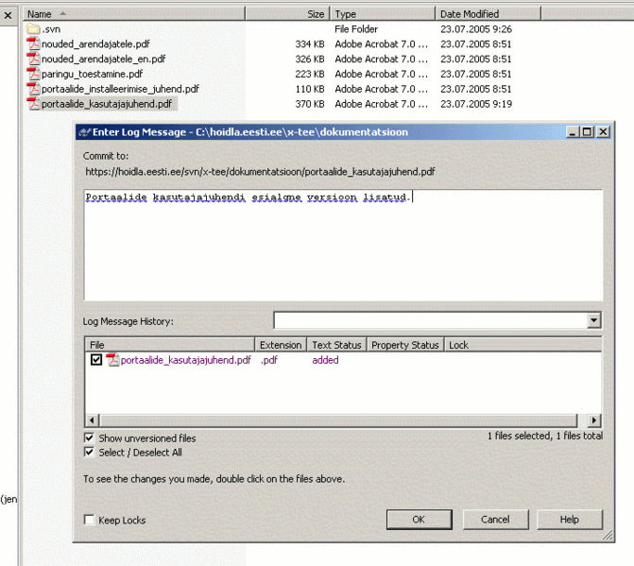634x566 pixels.
Task: Click PDF icon of nouded_arendajatele_en.pdf
Action: pyautogui.click(x=33, y=59)
